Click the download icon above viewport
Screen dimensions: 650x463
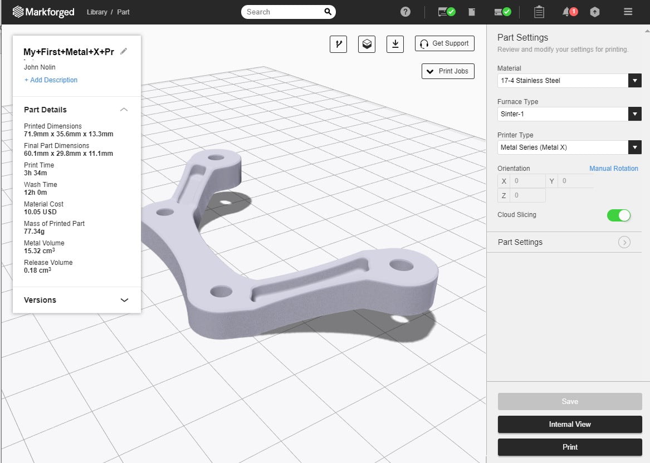tap(395, 44)
